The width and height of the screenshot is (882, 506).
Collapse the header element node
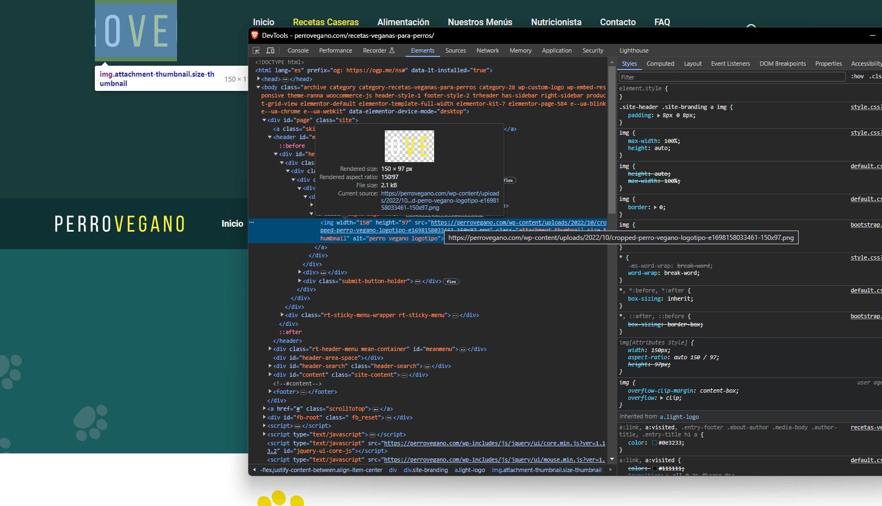[270, 137]
